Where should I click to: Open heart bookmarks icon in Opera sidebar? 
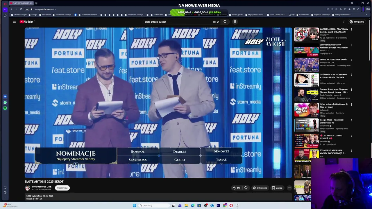5,188
